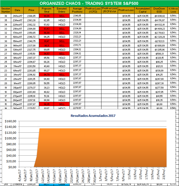Select SELL cell for 17/fev/17
Image resolution: width=179 pixels, height=186 pixels.
tap(62, 33)
